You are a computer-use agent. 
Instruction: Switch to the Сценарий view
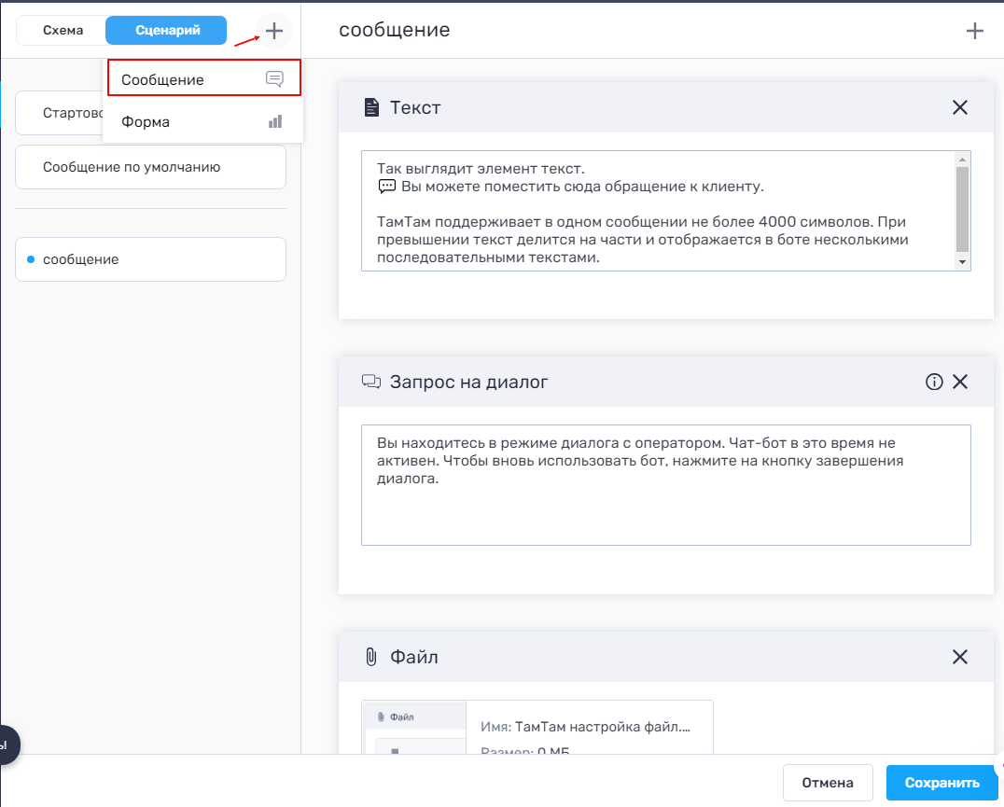pyautogui.click(x=167, y=31)
